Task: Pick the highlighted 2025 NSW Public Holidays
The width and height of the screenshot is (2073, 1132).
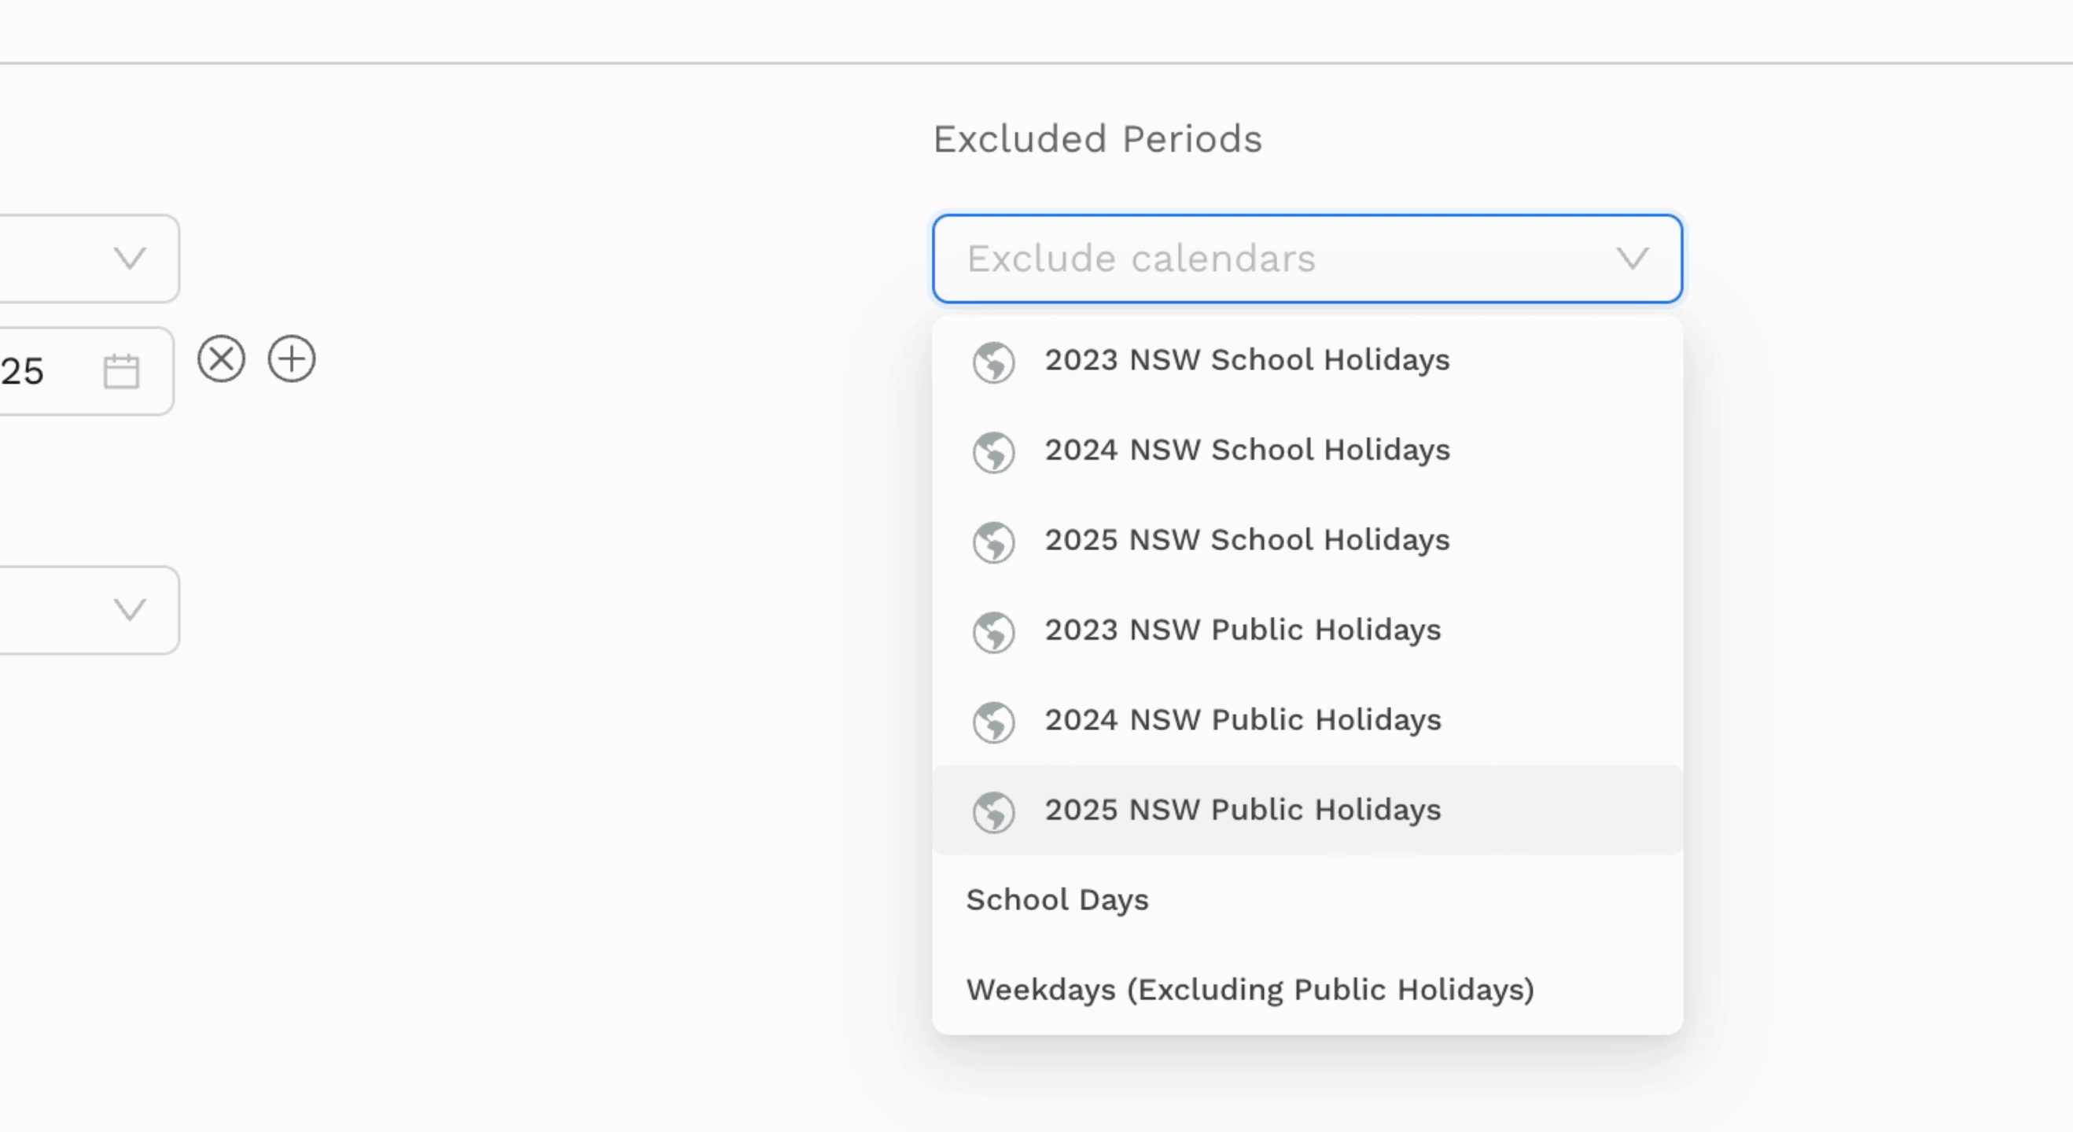Action: click(1307, 810)
